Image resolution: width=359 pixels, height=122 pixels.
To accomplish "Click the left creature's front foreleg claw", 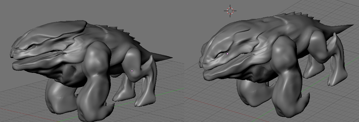I will (110, 108).
